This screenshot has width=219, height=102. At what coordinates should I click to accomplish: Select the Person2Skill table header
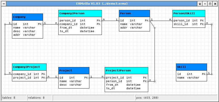189,14
